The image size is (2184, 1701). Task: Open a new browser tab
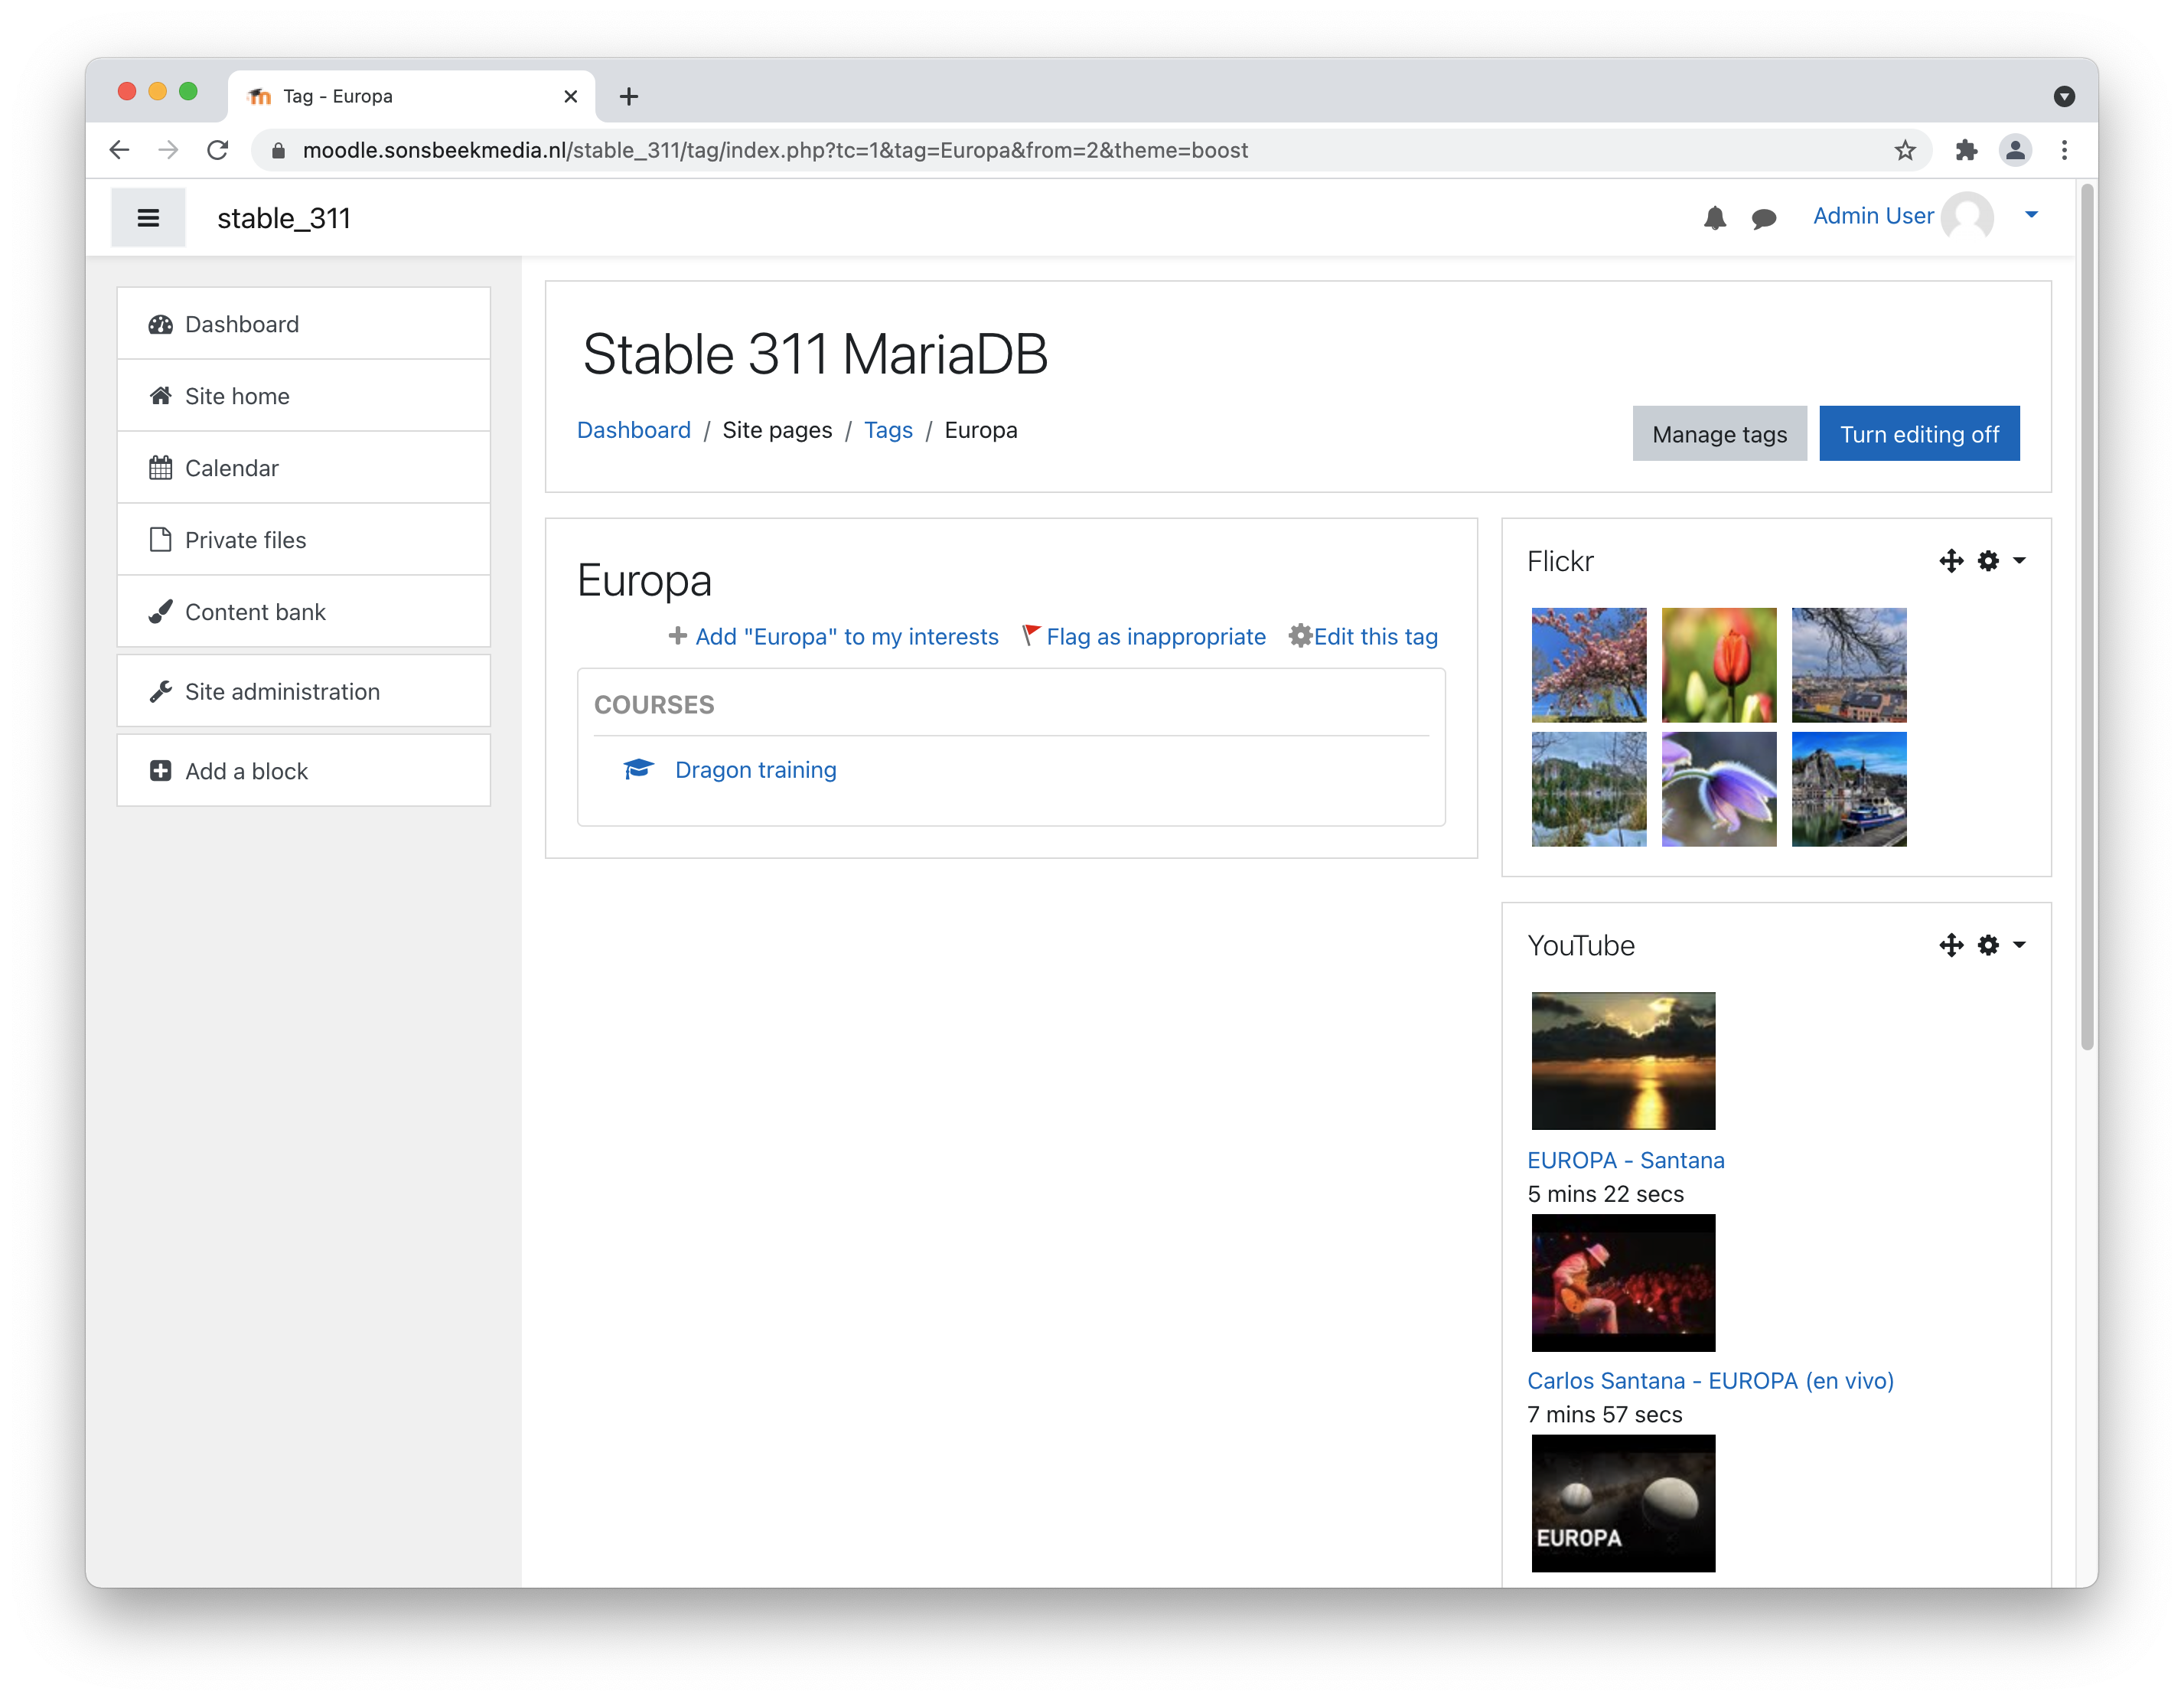[x=628, y=96]
